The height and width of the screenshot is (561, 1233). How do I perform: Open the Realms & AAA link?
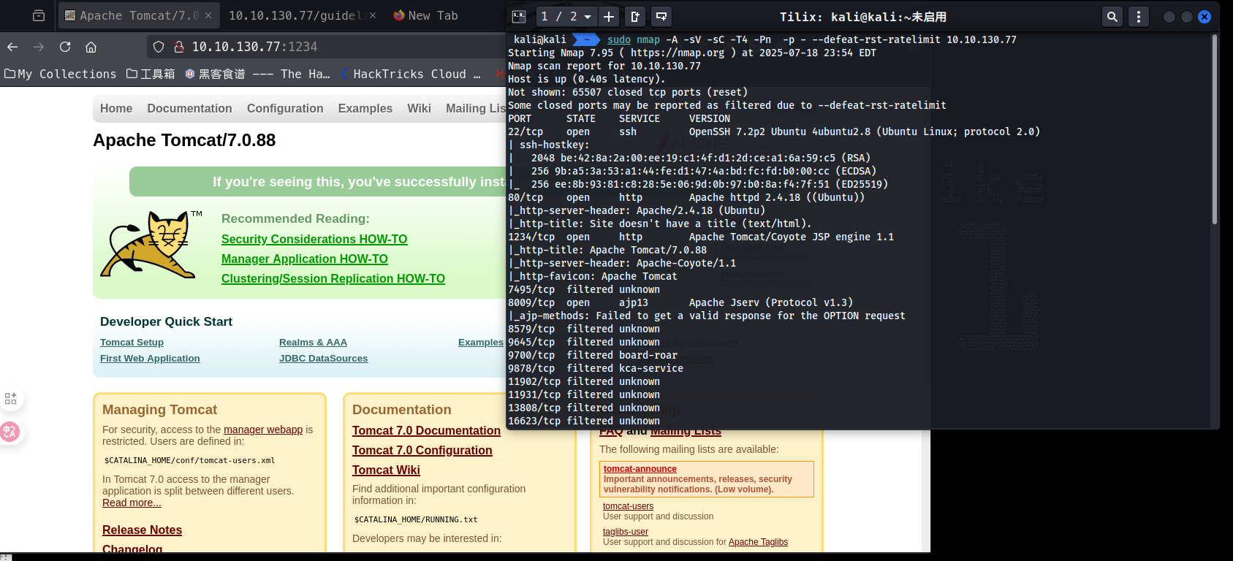[313, 342]
